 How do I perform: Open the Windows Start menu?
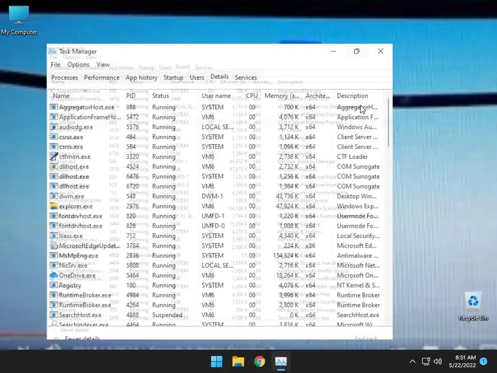pyautogui.click(x=217, y=361)
